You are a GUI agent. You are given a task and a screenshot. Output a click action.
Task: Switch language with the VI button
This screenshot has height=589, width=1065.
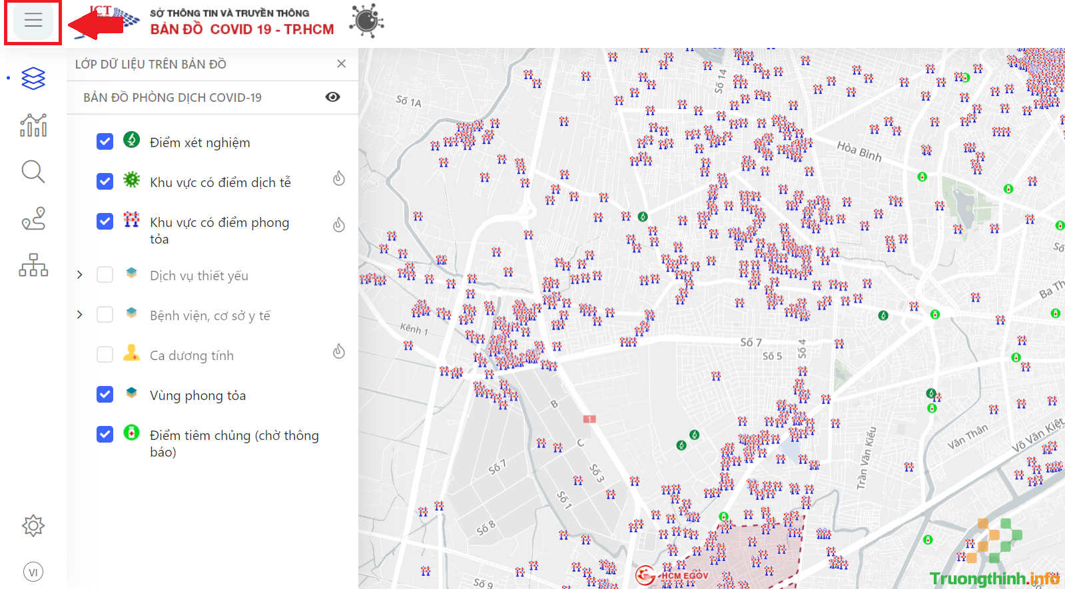[33, 572]
